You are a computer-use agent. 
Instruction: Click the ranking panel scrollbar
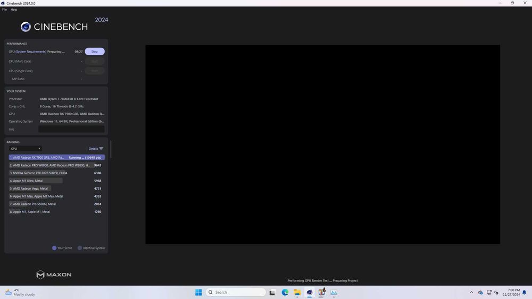pos(111,149)
